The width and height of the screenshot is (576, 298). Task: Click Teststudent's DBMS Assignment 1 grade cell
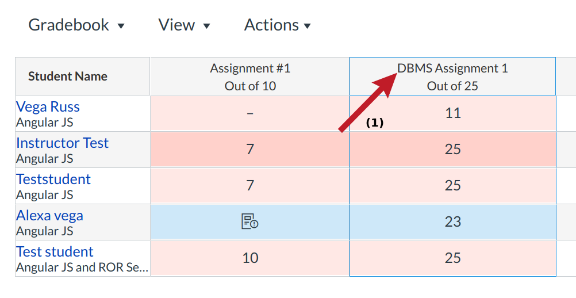[x=452, y=185]
